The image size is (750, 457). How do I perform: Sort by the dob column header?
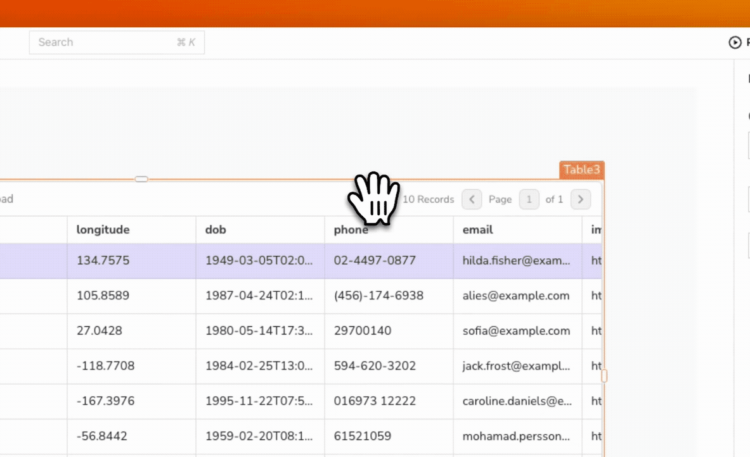(216, 230)
